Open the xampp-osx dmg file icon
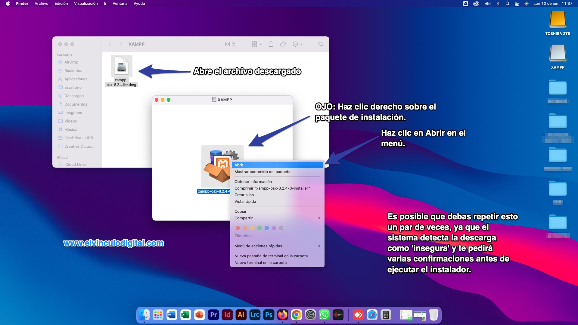This screenshot has width=578, height=325. 122,66
